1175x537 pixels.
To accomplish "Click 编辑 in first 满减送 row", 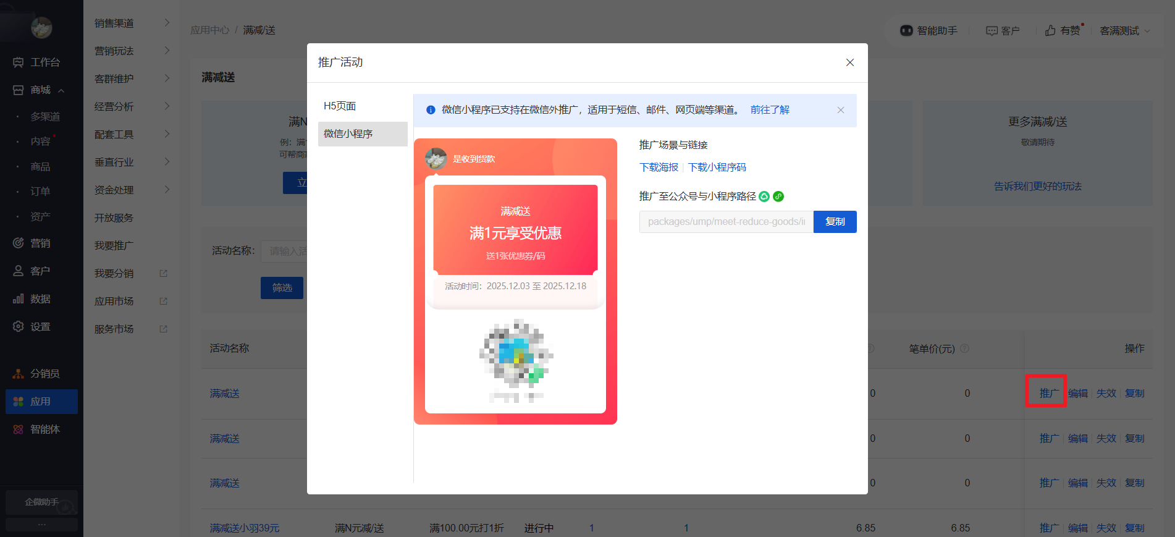I will [1078, 393].
